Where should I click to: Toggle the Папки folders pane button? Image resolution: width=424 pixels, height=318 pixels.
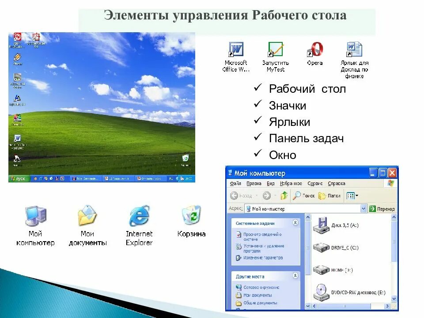pyautogui.click(x=329, y=196)
